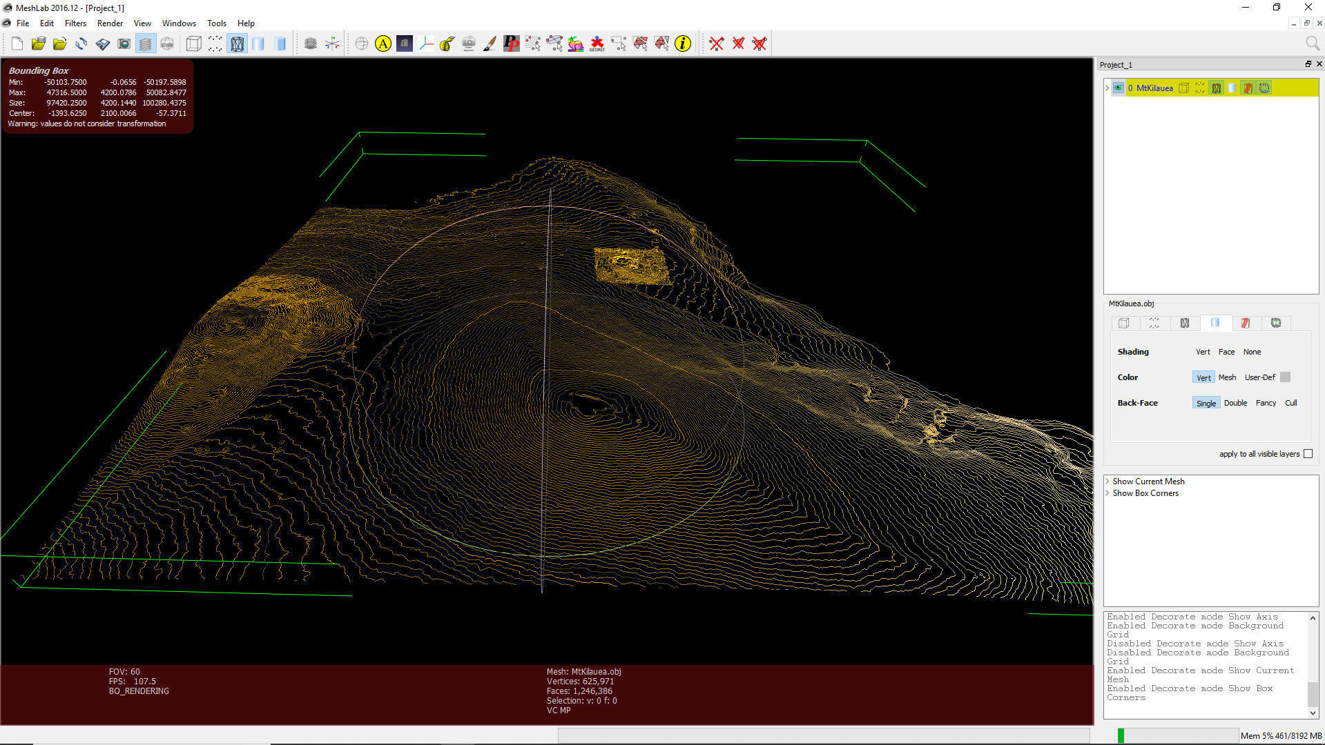Toggle bounding box render in main toolbar
The width and height of the screenshot is (1325, 745).
pos(194,44)
